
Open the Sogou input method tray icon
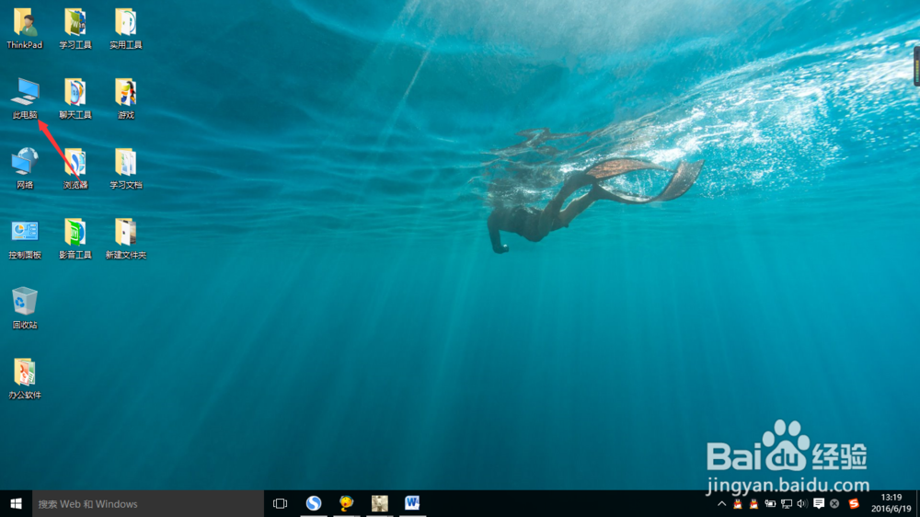(x=854, y=503)
